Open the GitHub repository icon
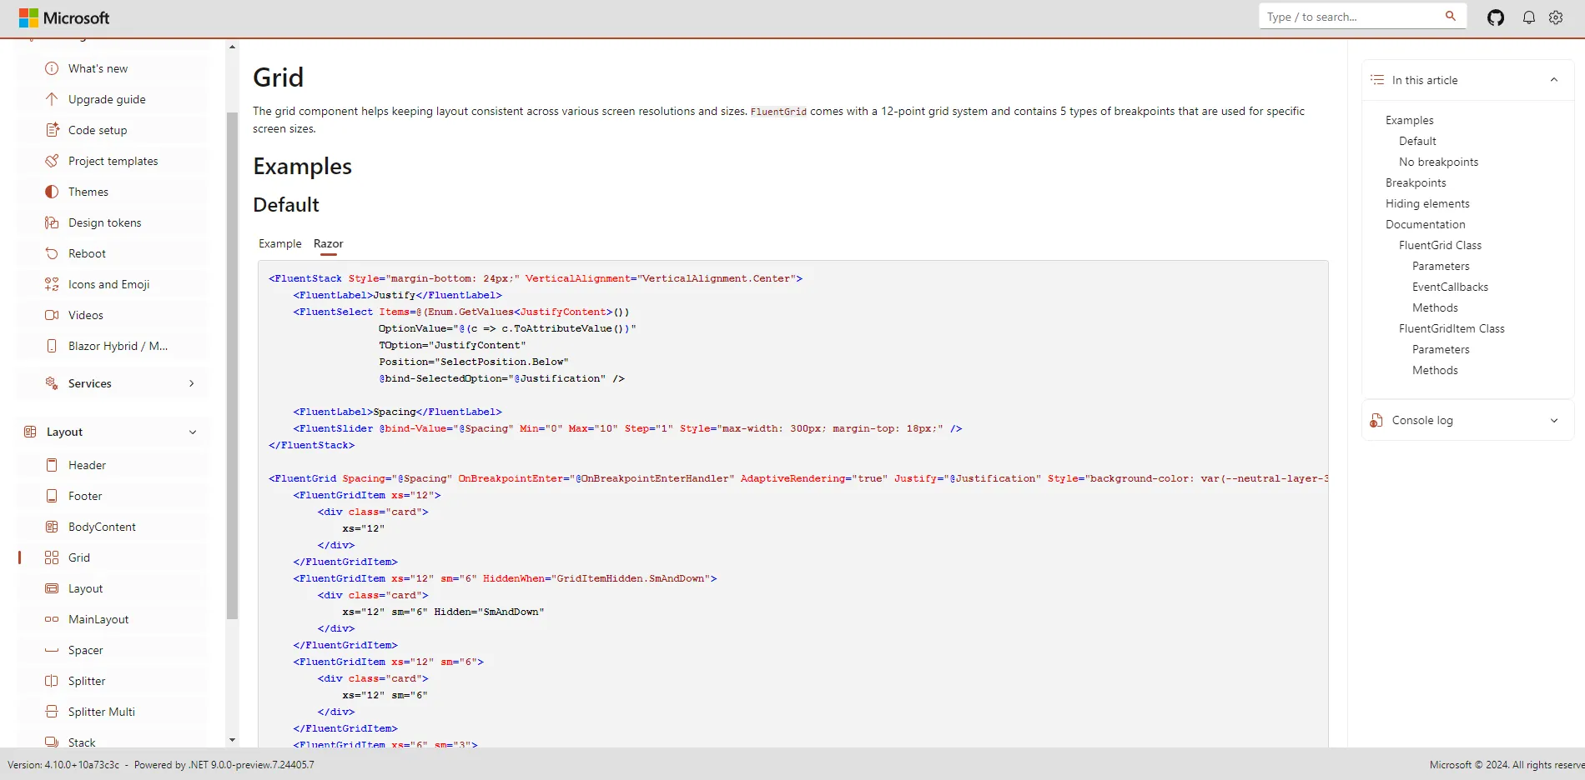1585x780 pixels. coord(1496,17)
